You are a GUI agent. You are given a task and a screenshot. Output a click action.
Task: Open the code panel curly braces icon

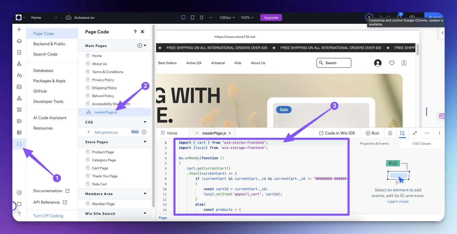tap(19, 144)
